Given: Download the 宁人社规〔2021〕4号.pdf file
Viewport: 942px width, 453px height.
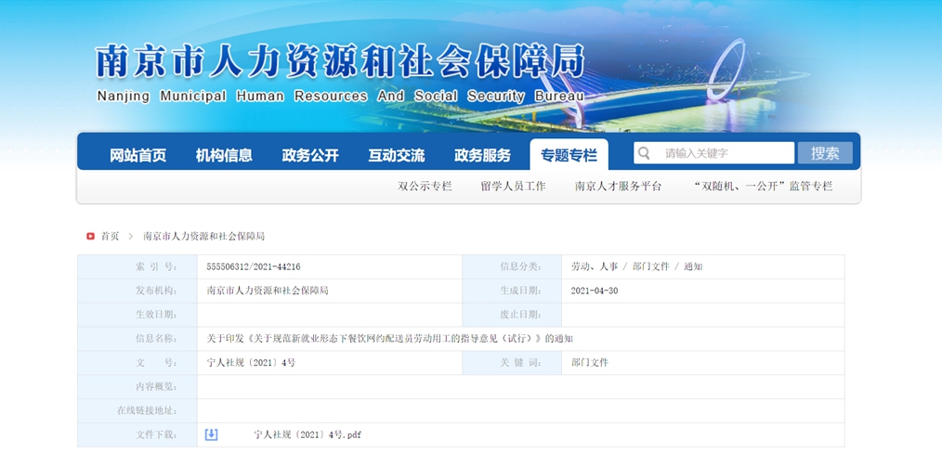Looking at the screenshot, I should point(307,434).
